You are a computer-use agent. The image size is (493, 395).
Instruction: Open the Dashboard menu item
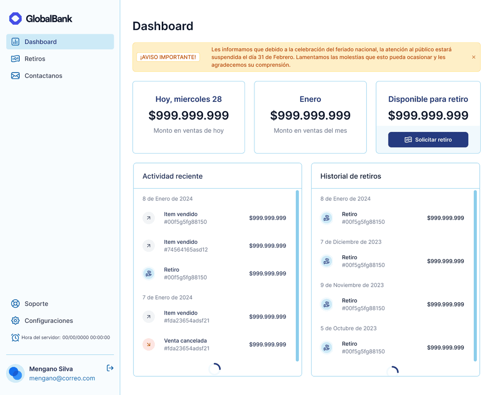click(x=60, y=42)
